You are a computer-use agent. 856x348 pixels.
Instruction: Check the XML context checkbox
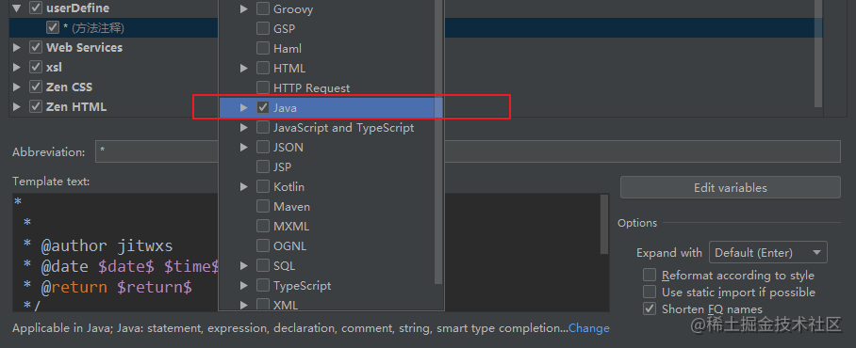(x=263, y=305)
